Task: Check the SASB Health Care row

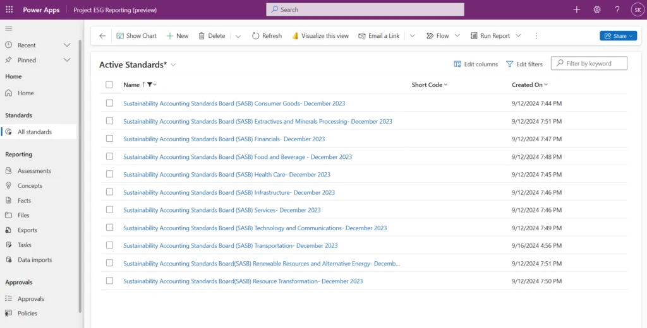Action: point(109,174)
